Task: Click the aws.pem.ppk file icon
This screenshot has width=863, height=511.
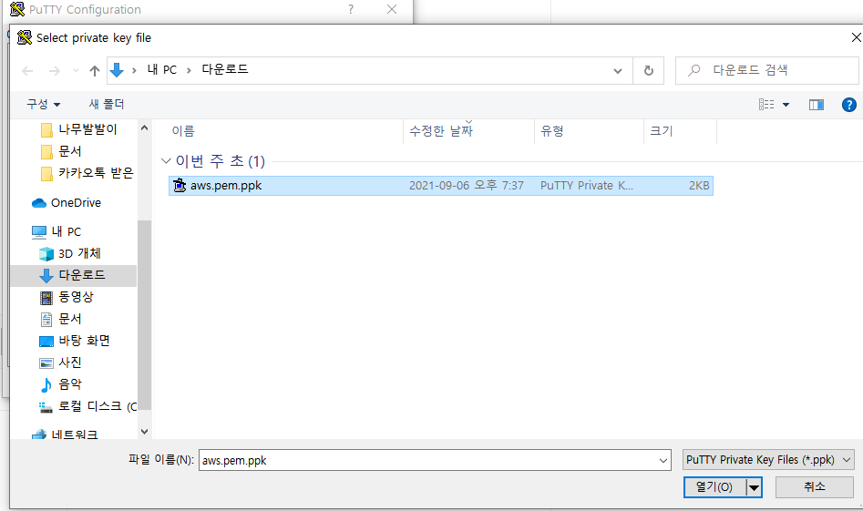Action: point(180,186)
